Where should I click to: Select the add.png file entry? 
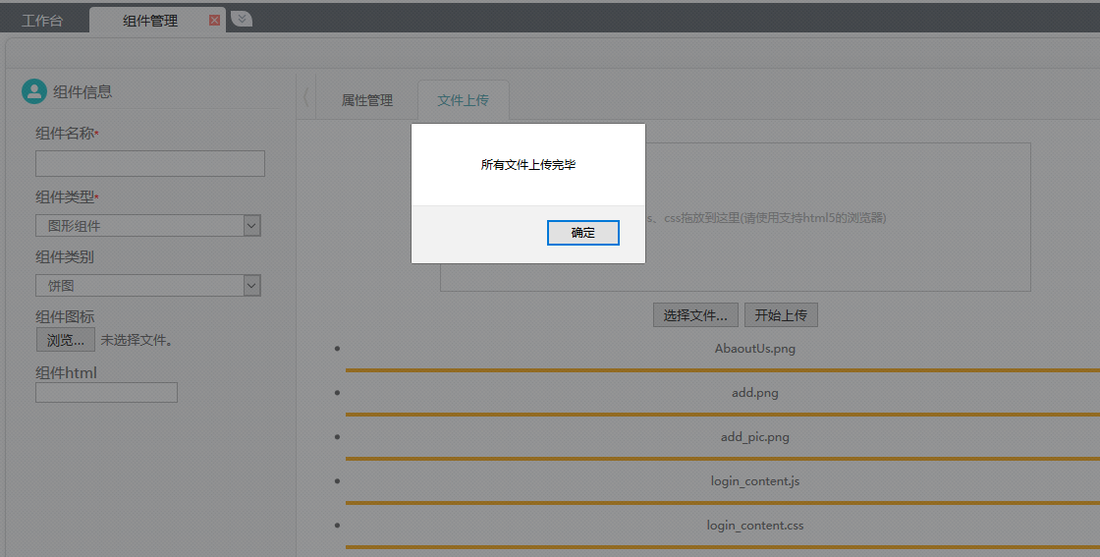coord(755,393)
